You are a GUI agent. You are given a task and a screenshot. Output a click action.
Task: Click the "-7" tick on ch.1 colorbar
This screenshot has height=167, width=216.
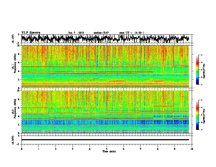(x=201, y=85)
